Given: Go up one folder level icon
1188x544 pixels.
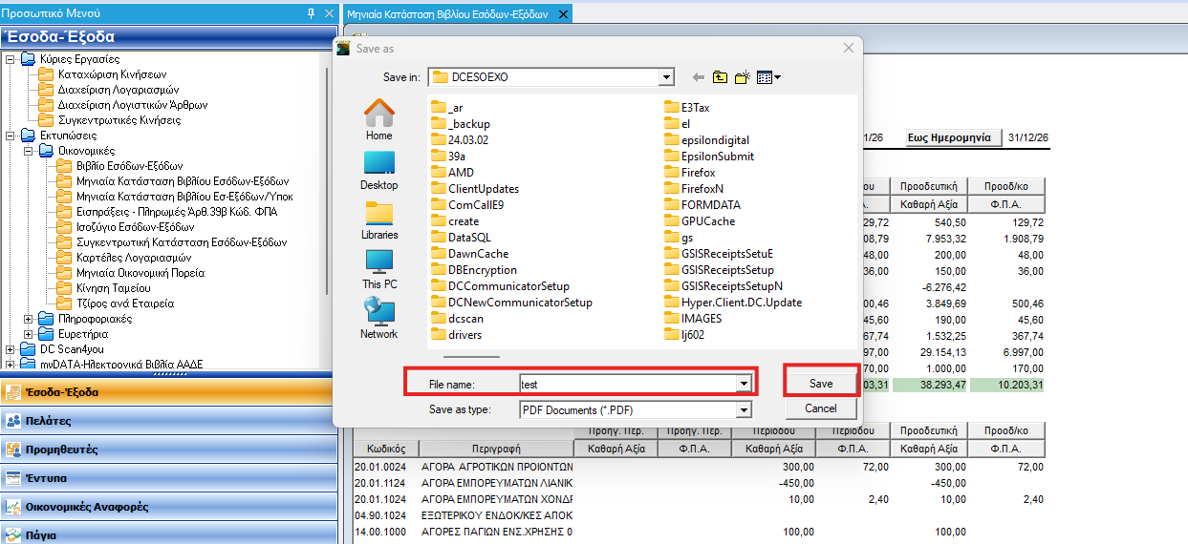Looking at the screenshot, I should 720,77.
